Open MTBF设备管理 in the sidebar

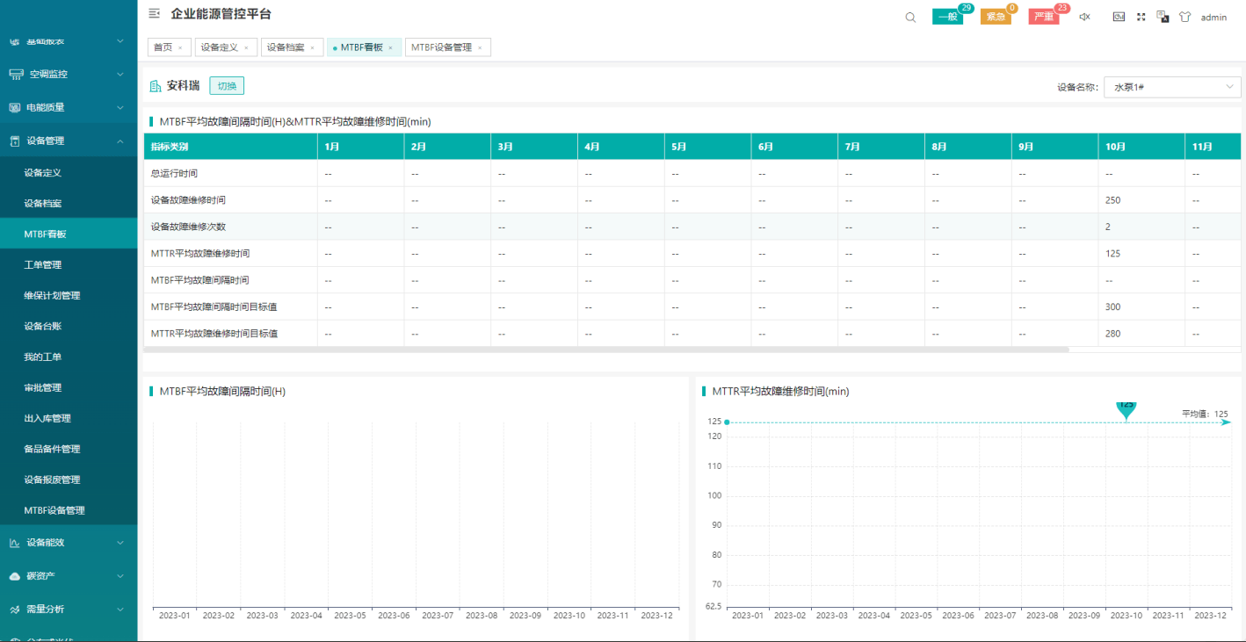tap(69, 510)
